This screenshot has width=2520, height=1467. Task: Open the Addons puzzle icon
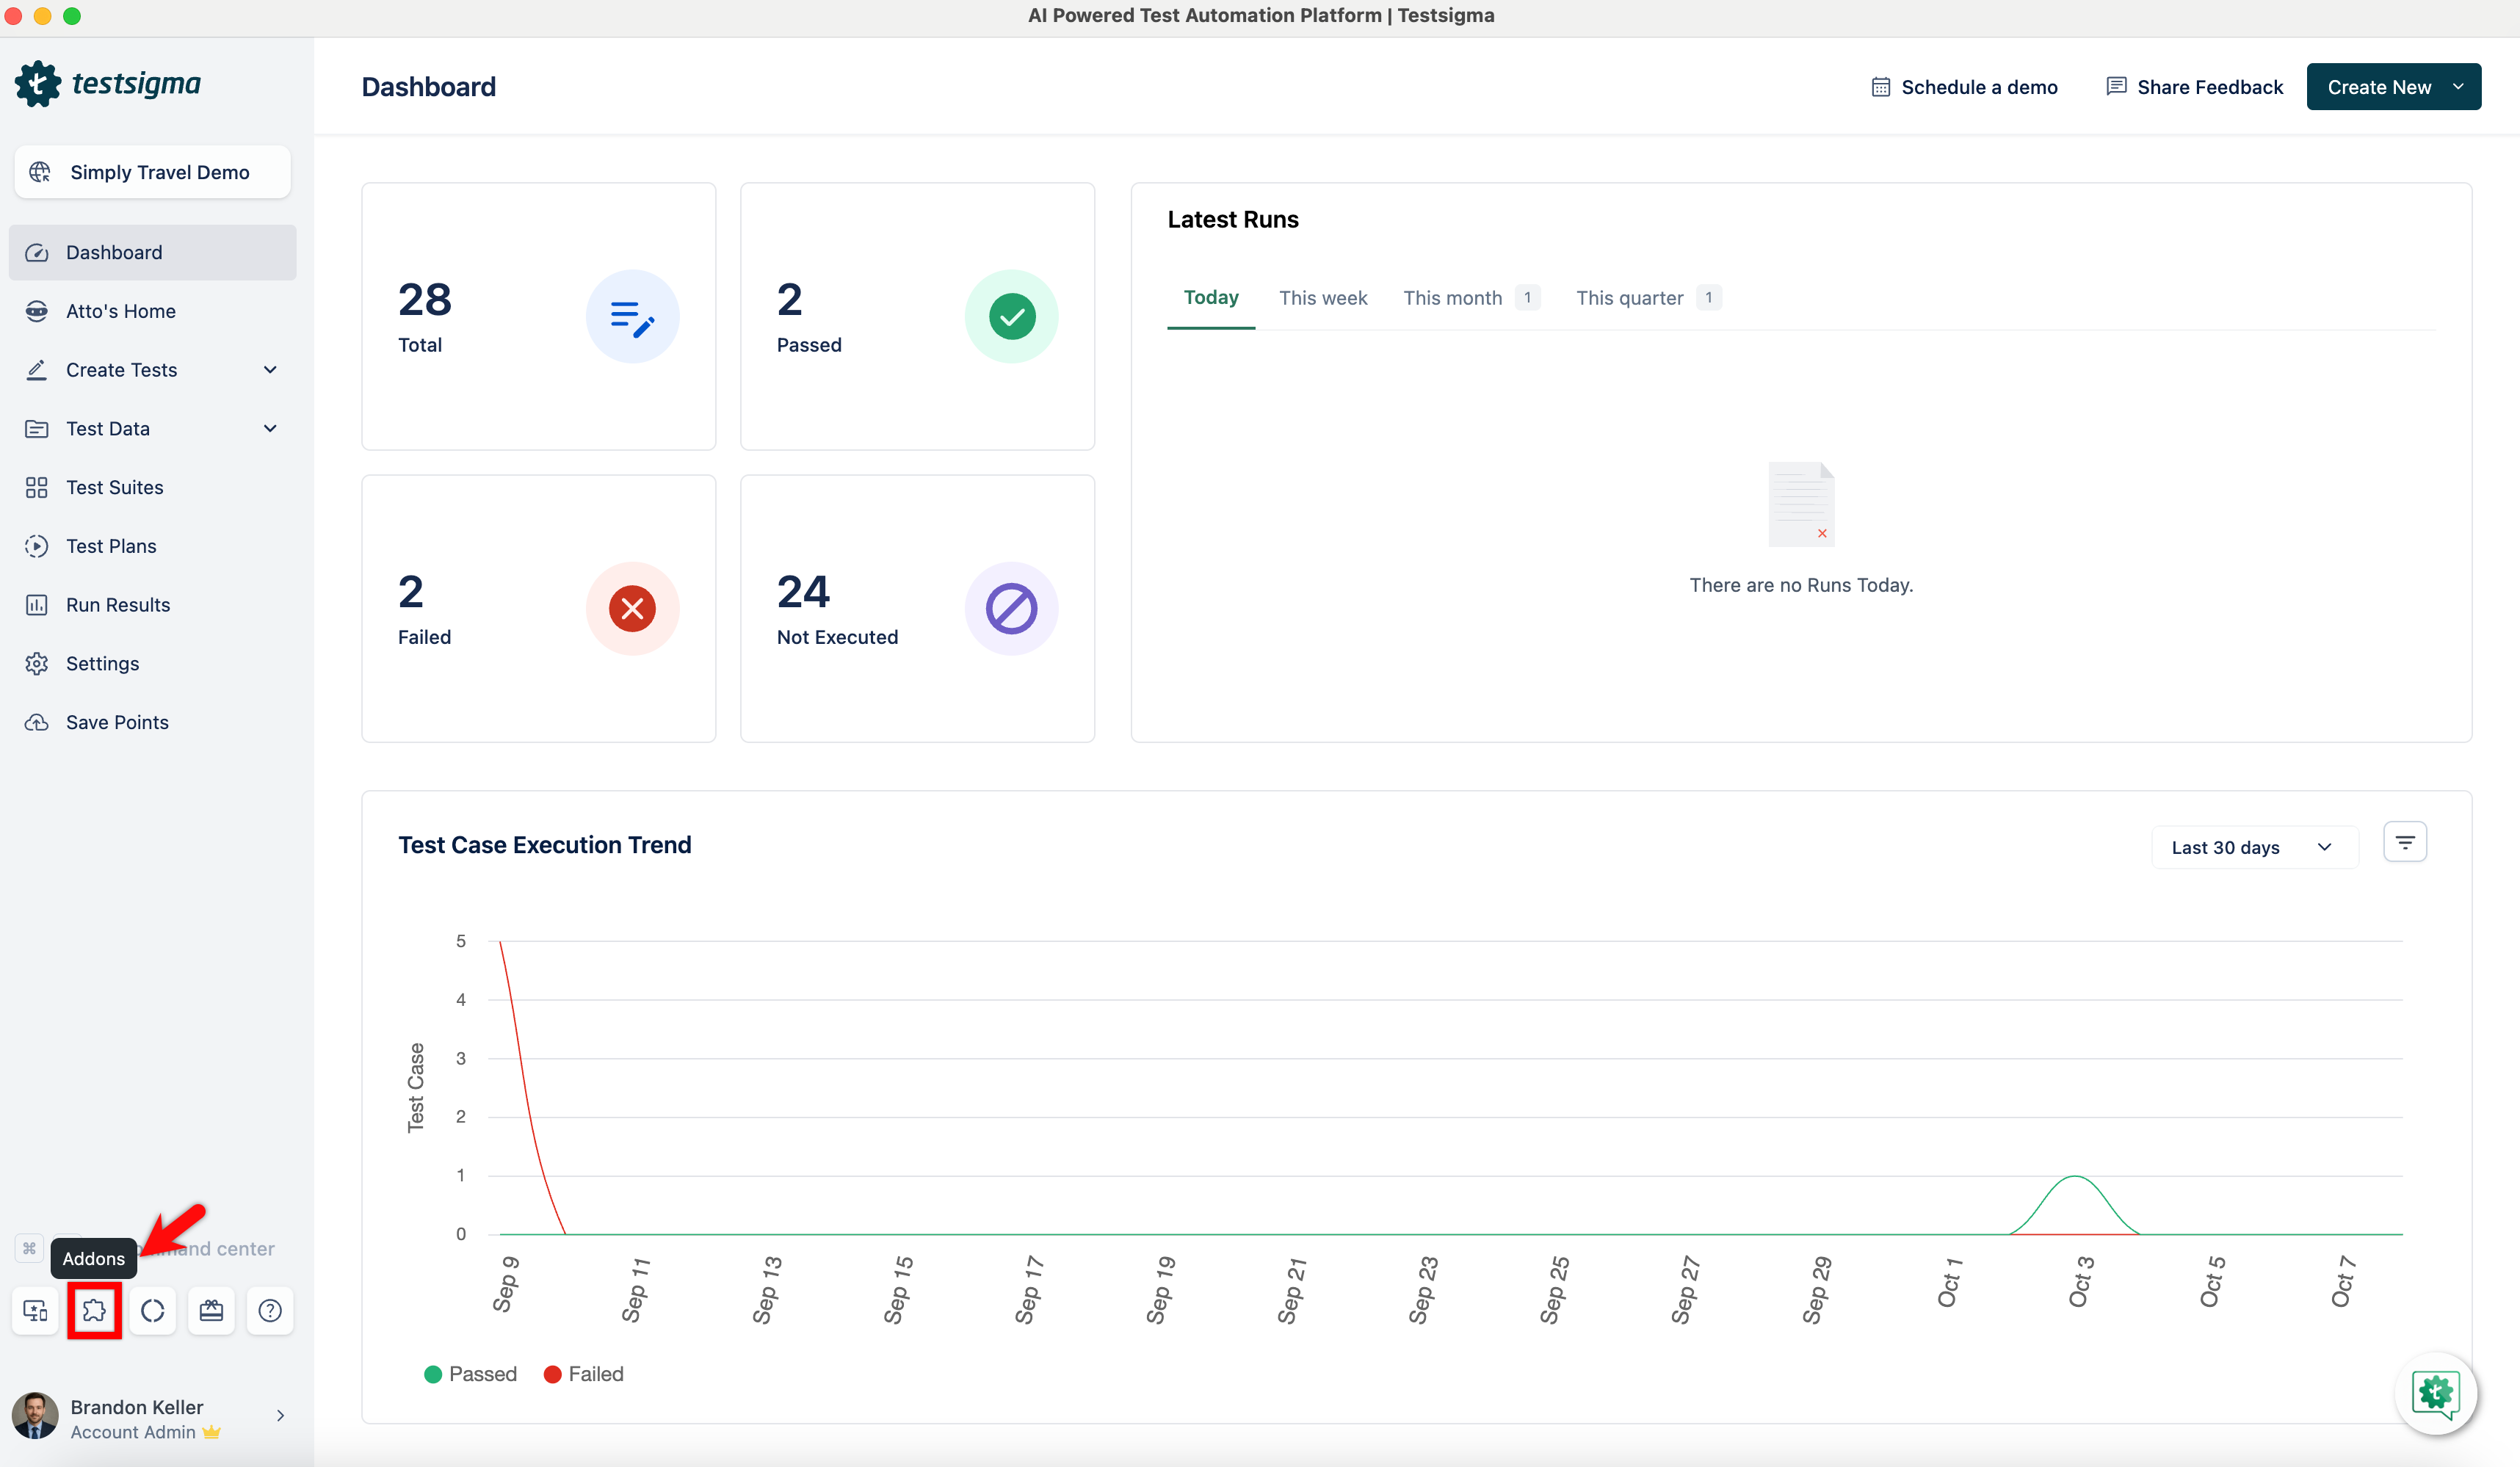pyautogui.click(x=94, y=1310)
